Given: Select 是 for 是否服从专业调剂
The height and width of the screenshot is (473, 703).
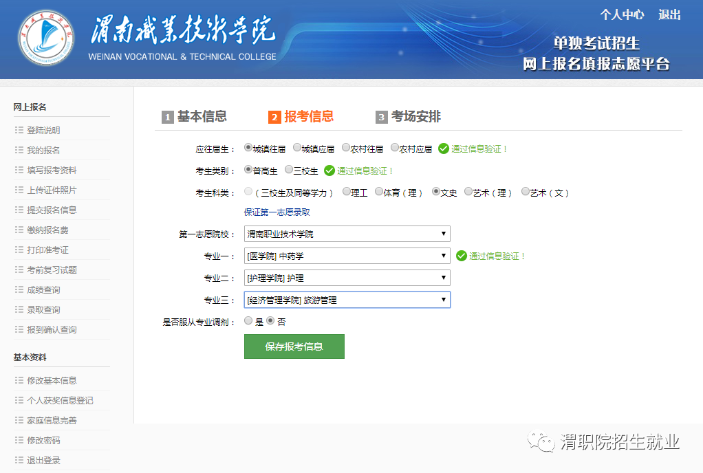Looking at the screenshot, I should pos(248,320).
